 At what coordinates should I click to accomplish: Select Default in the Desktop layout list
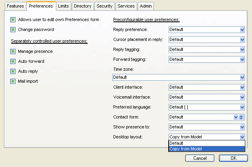206,143
